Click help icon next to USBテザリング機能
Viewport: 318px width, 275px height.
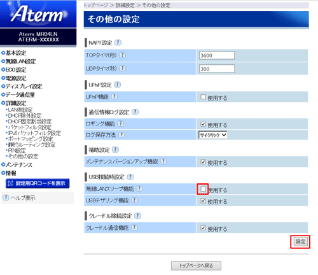pos(134,200)
